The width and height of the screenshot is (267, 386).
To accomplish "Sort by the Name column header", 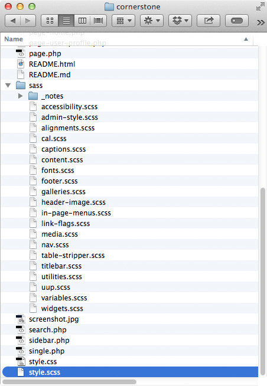I will click(x=14, y=39).
